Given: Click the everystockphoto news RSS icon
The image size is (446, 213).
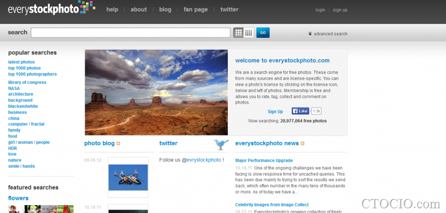Looking at the screenshot, I should (302, 143).
